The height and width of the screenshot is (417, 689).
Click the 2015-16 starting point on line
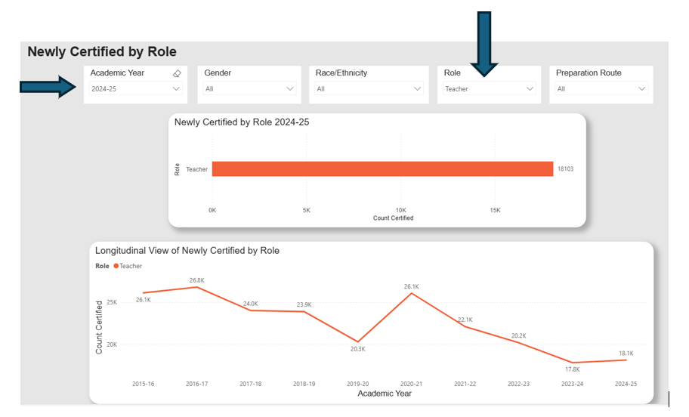point(144,293)
